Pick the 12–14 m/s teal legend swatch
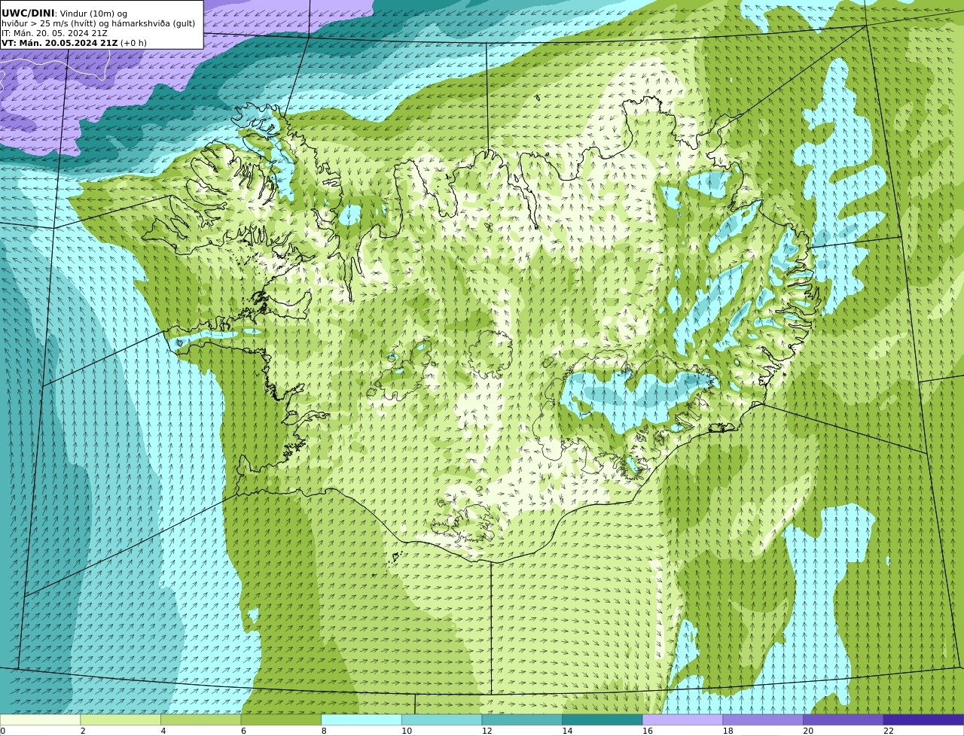 (522, 720)
